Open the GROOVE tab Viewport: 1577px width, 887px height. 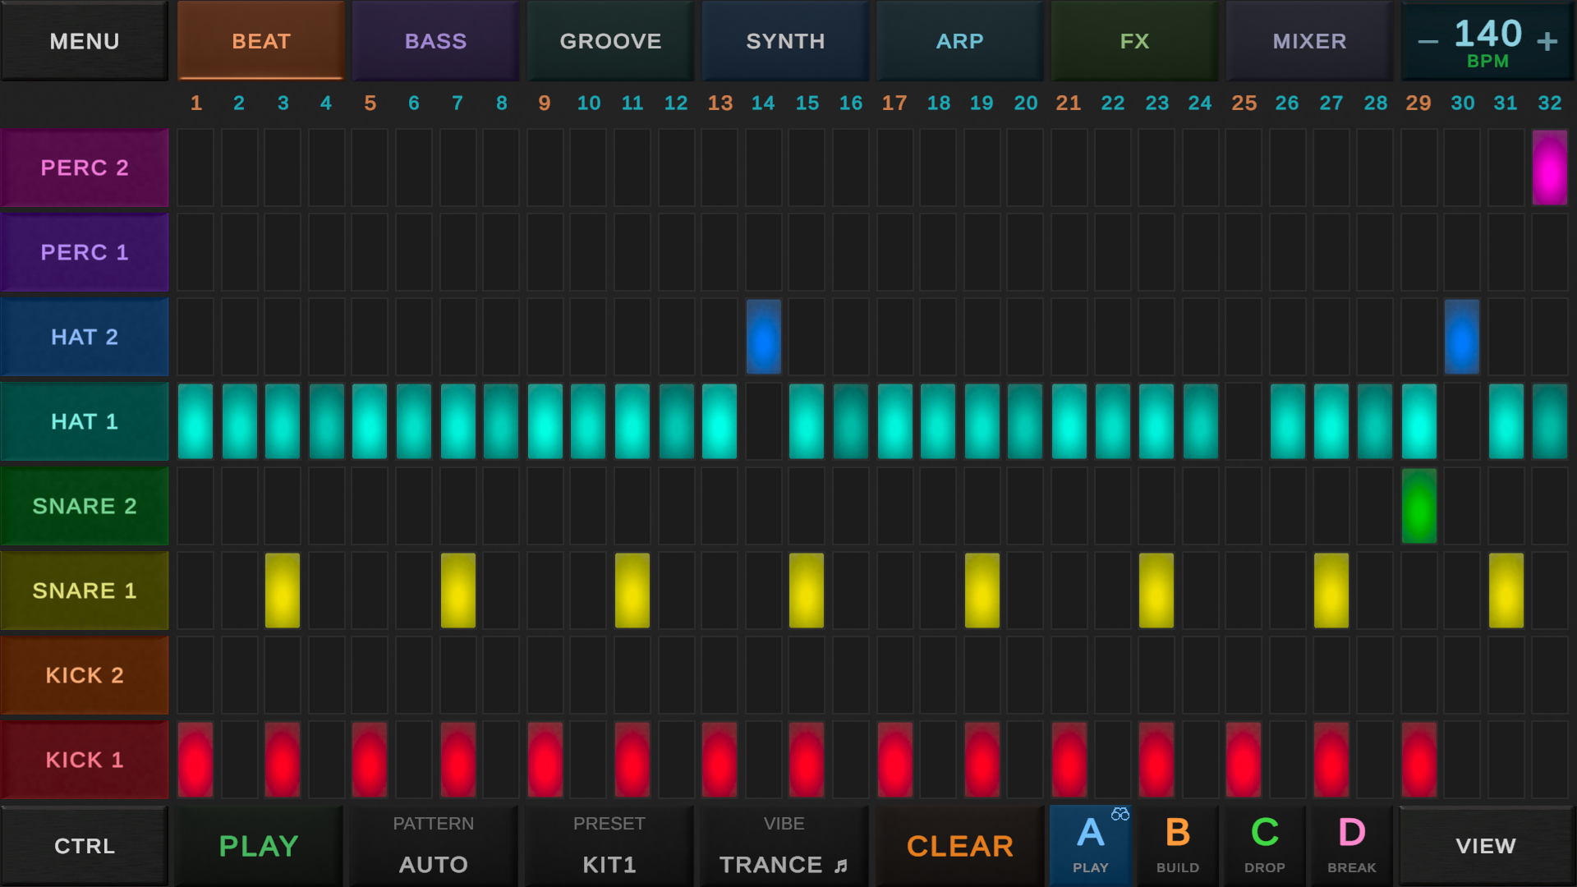[x=610, y=41]
